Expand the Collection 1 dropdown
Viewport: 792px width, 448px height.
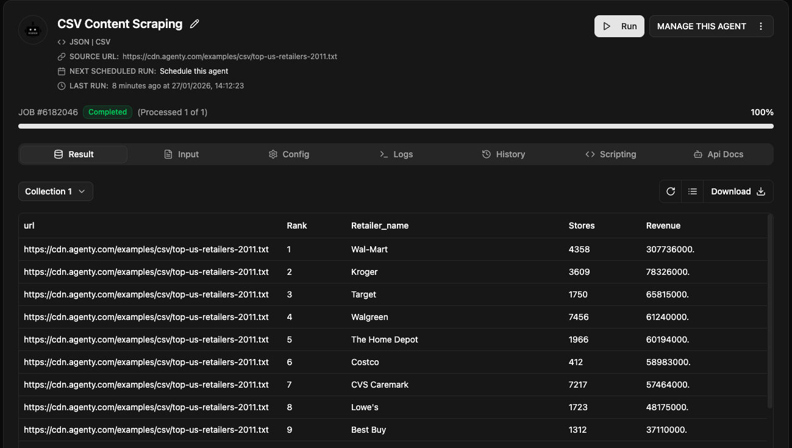pyautogui.click(x=55, y=191)
